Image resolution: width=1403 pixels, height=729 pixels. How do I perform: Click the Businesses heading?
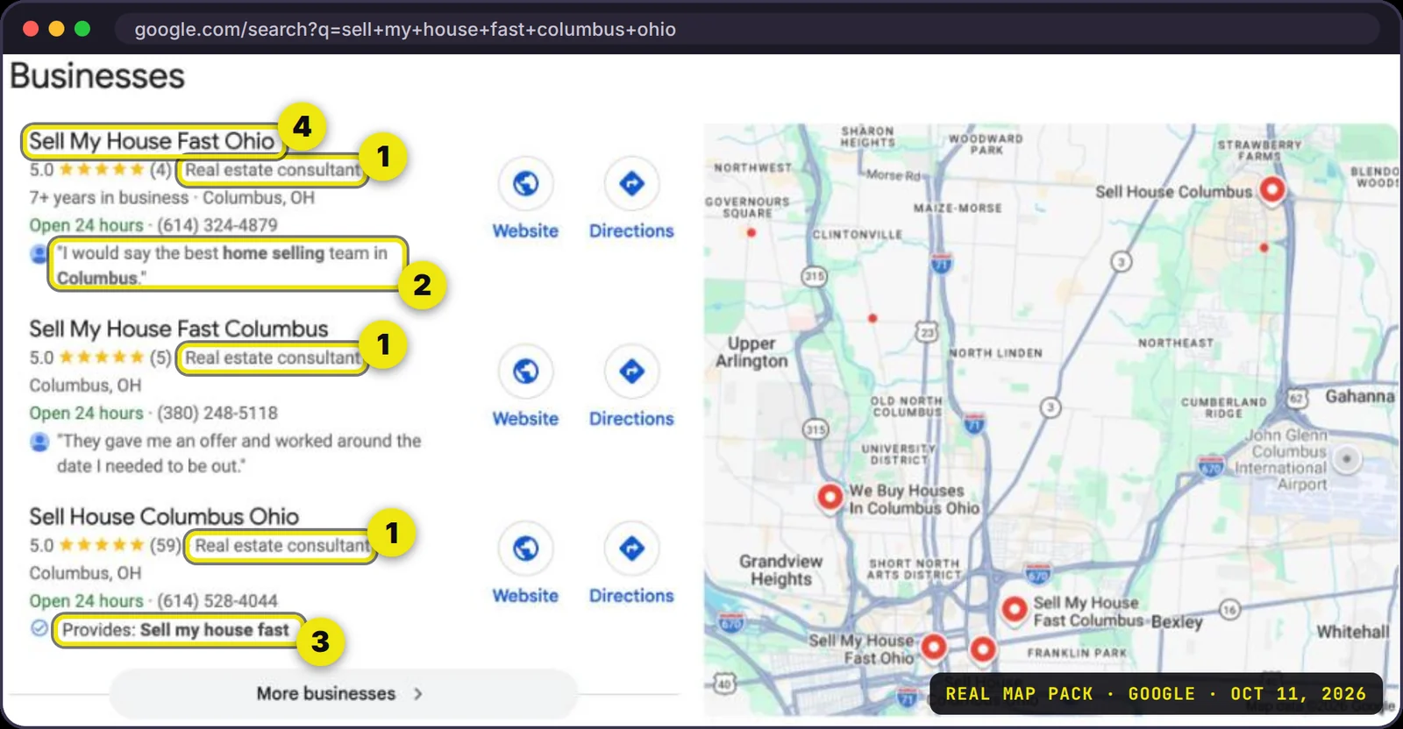[x=97, y=76]
